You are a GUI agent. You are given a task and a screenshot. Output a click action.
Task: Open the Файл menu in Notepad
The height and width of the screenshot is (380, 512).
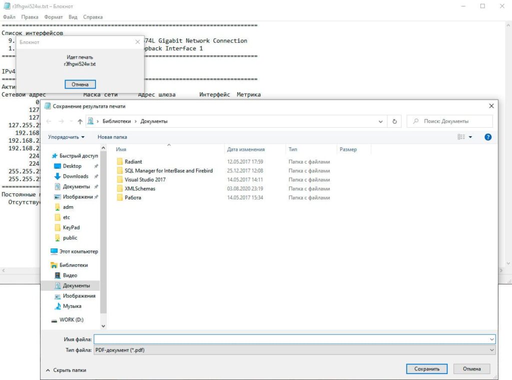[x=9, y=17]
